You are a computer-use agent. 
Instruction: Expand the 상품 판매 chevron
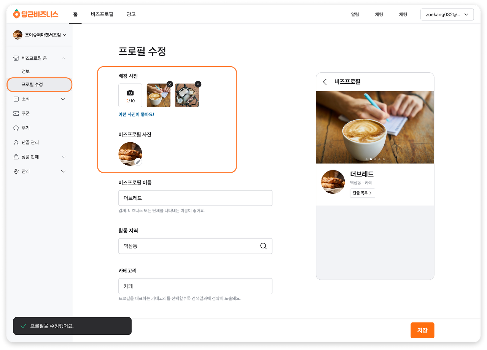coord(64,157)
